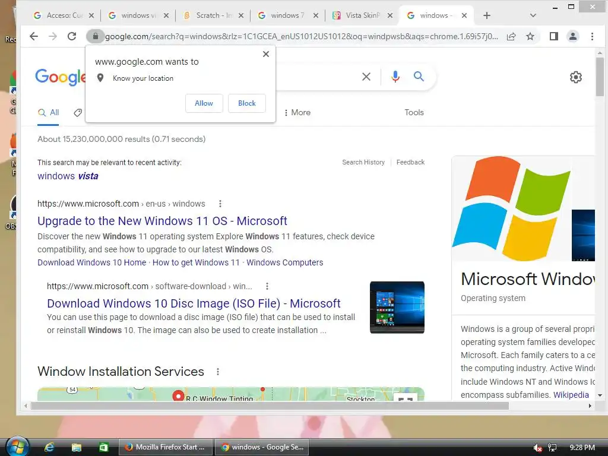Click the R C Window Tinting map
Image resolution: width=608 pixels, height=456 pixels.
click(231, 394)
